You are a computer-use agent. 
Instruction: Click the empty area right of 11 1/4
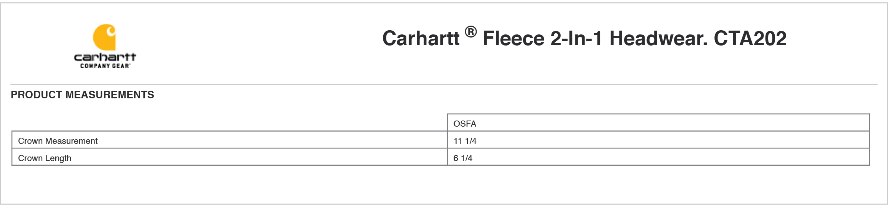672,140
